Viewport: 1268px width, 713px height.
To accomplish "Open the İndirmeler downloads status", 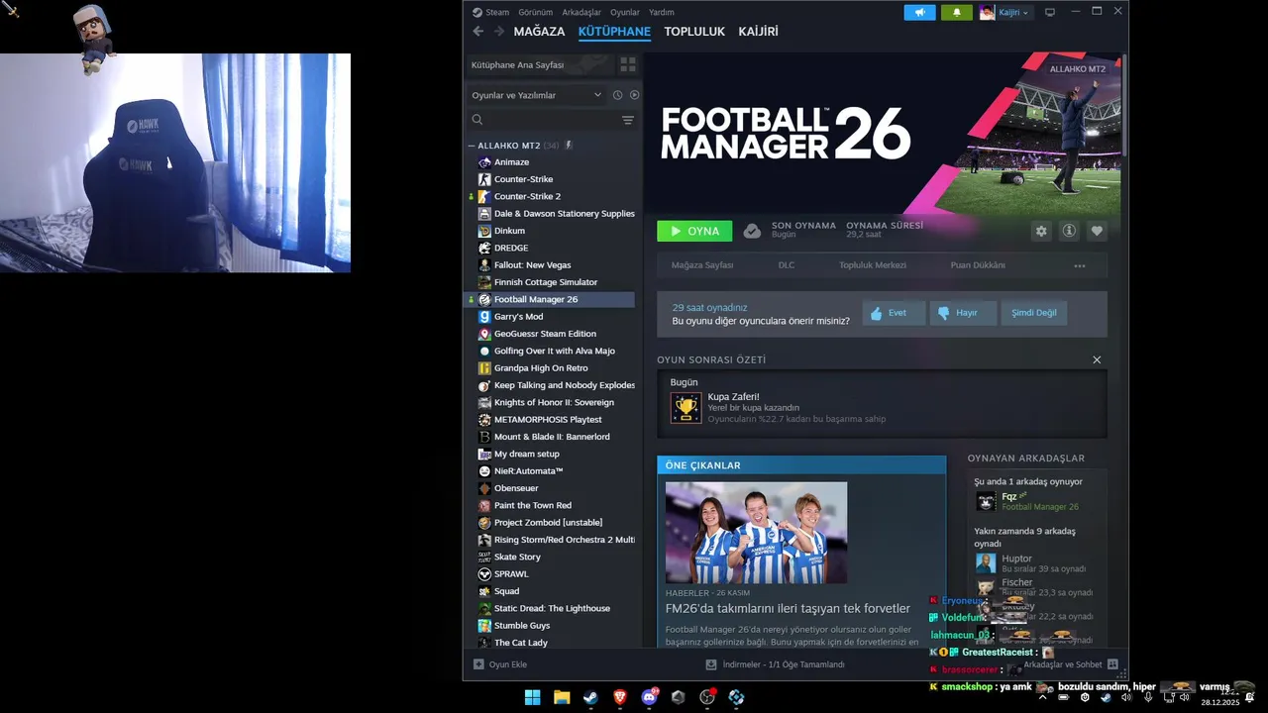I will (776, 664).
